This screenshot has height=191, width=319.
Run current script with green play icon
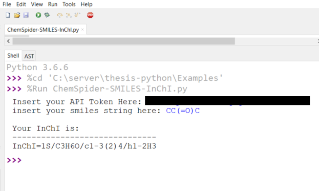click(38, 15)
